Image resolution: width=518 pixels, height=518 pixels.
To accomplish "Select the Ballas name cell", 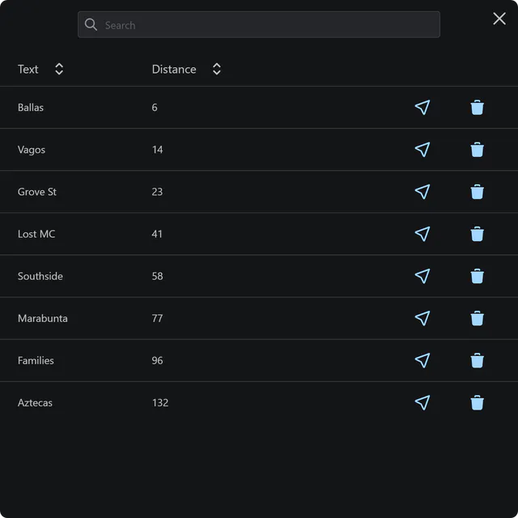I will click(x=31, y=108).
